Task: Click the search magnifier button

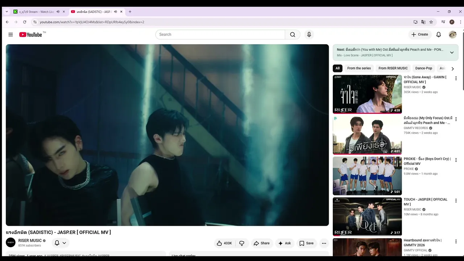Action: click(x=293, y=34)
